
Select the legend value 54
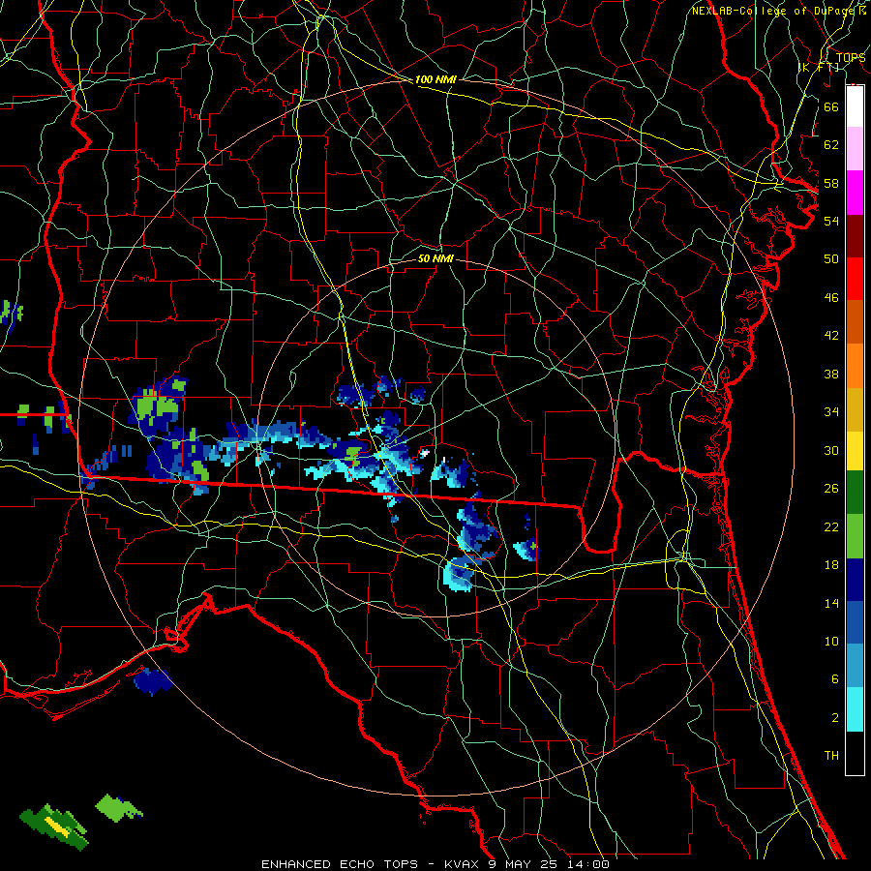(831, 221)
